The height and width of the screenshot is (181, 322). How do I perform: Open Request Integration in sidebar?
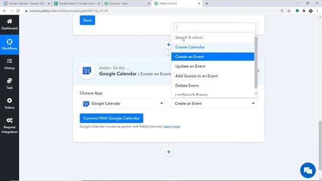pyautogui.click(x=10, y=125)
